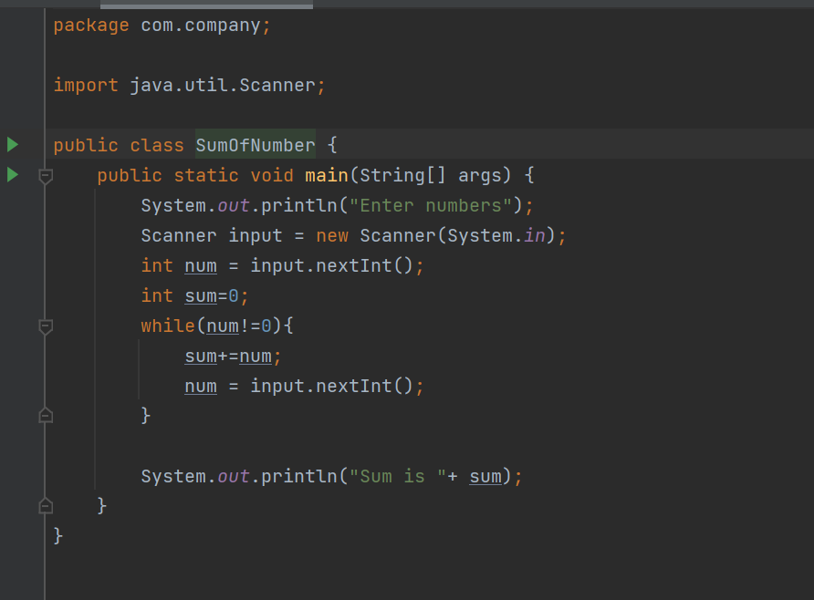The width and height of the screenshot is (814, 600).
Task: Collapse the main method using its fold marker
Action: (x=45, y=175)
